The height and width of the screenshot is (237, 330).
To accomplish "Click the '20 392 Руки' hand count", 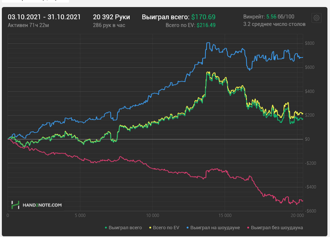I will click(x=111, y=17).
